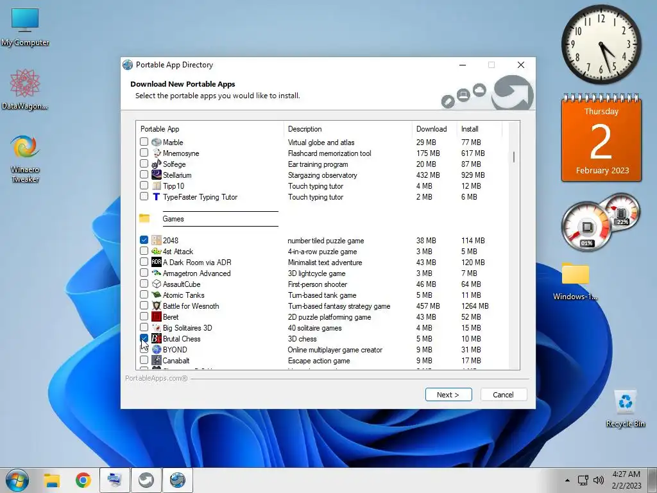Check the Marble checkbox
This screenshot has width=657, height=493.
point(144,142)
